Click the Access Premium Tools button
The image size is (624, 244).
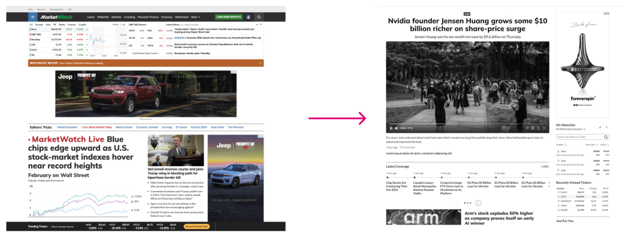click(197, 226)
